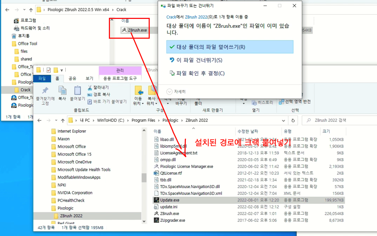The image size is (377, 236).
Task: Click Program Files in the address breadcrumb
Action: (x=143, y=120)
